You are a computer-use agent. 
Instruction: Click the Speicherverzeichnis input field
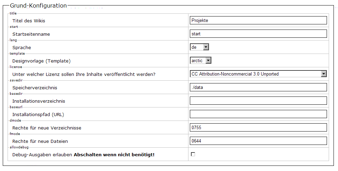coord(258,87)
